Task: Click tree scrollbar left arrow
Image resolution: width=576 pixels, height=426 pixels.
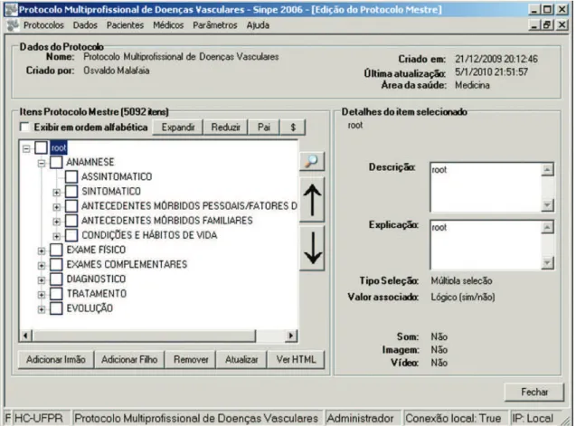Action: pyautogui.click(x=25, y=336)
